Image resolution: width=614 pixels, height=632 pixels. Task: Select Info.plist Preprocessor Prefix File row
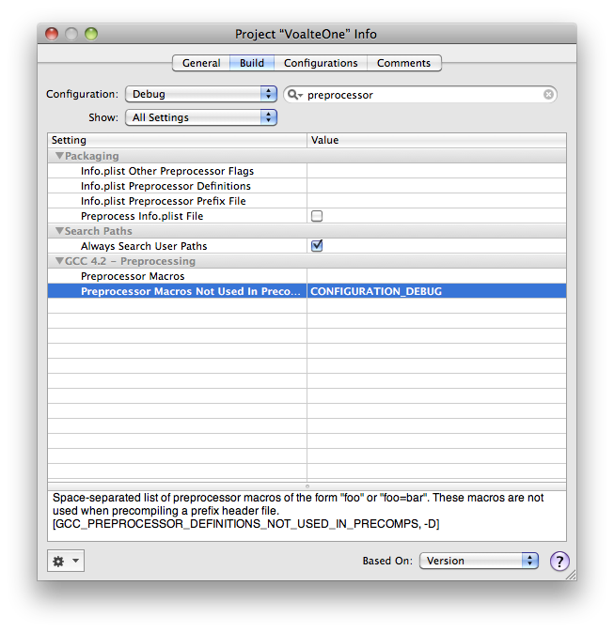(307, 201)
